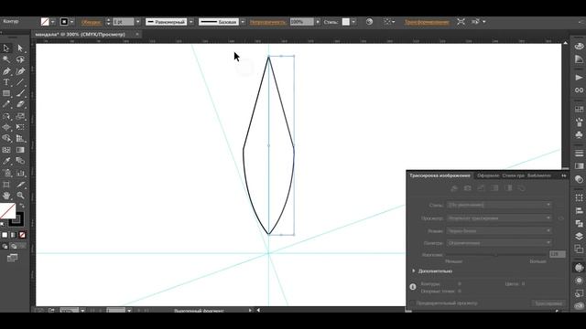Screen dimensions: 586x329
Task: Enable Draw Normal mode
Action: click(x=5, y=246)
